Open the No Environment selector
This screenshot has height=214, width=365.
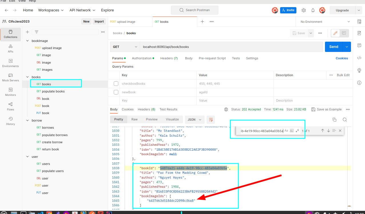(325, 22)
